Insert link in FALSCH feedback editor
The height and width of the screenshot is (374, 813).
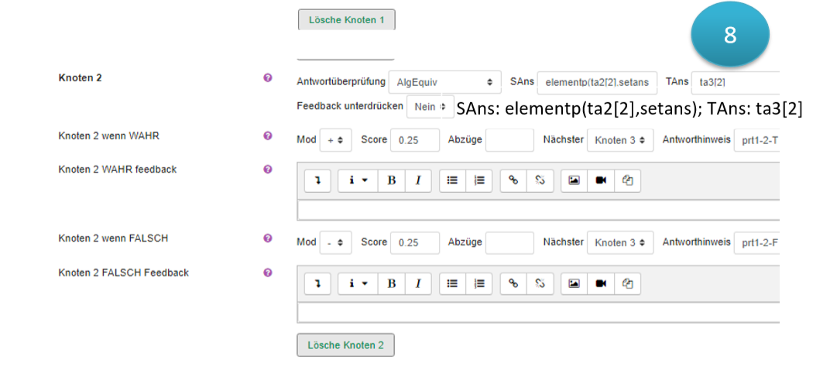[513, 284]
